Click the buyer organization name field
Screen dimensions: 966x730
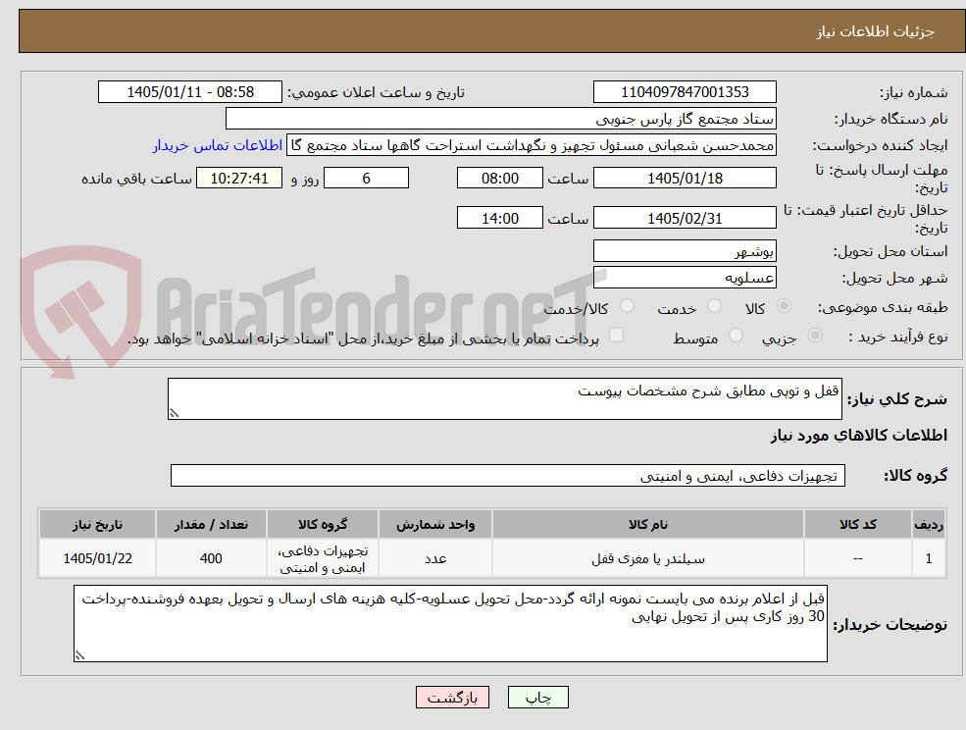point(501,119)
